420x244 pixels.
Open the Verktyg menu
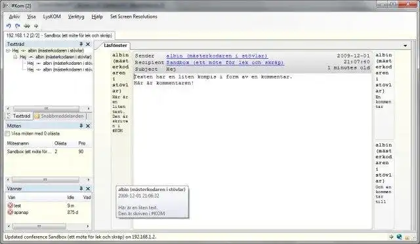(x=76, y=16)
